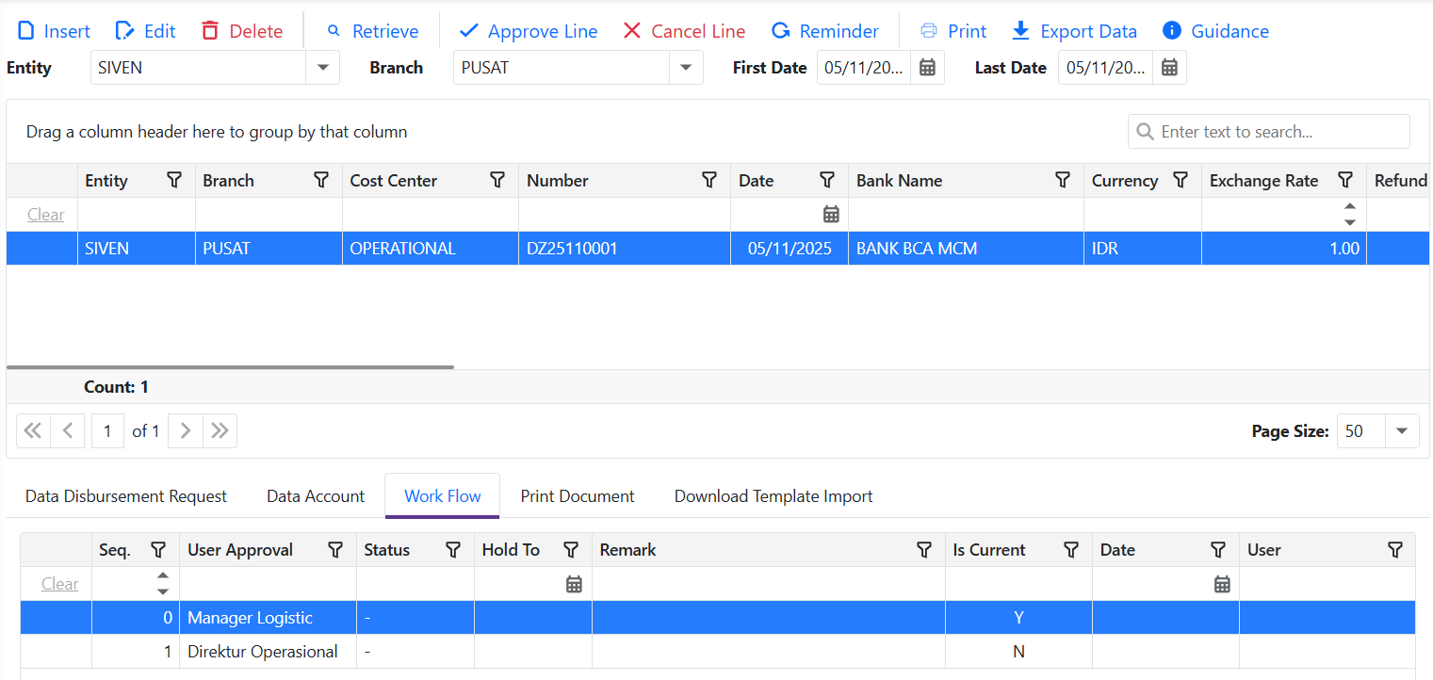
Task: Open the Last Date calendar picker
Action: [1169, 68]
